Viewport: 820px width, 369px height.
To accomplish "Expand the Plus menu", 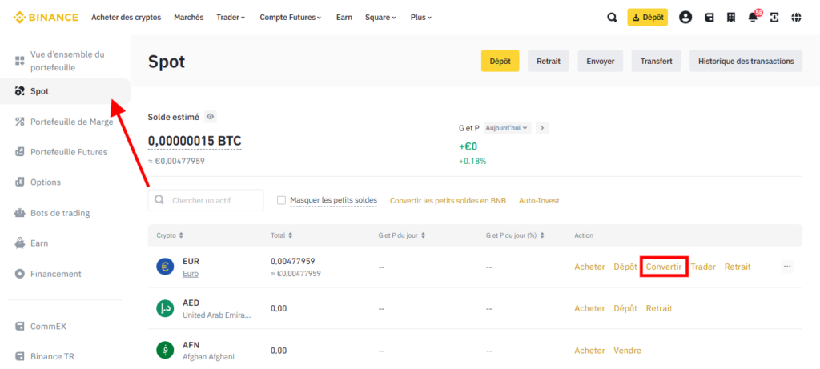I will [x=421, y=18].
